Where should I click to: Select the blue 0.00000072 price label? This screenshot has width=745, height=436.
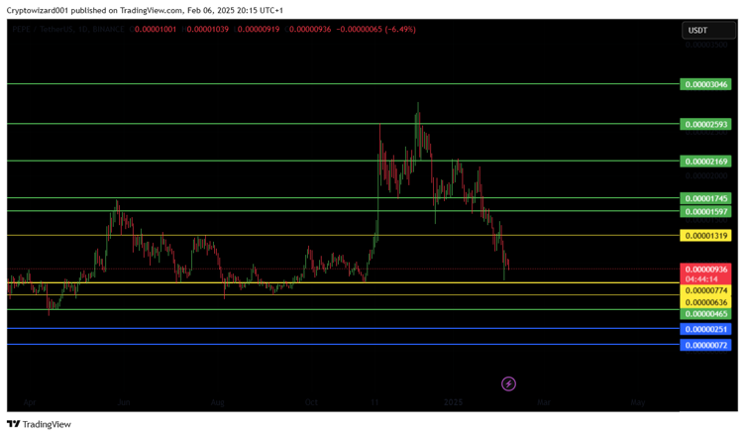point(706,345)
